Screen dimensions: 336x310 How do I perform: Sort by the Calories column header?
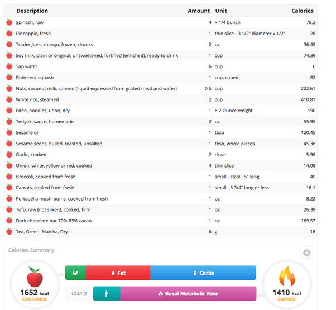[302, 11]
